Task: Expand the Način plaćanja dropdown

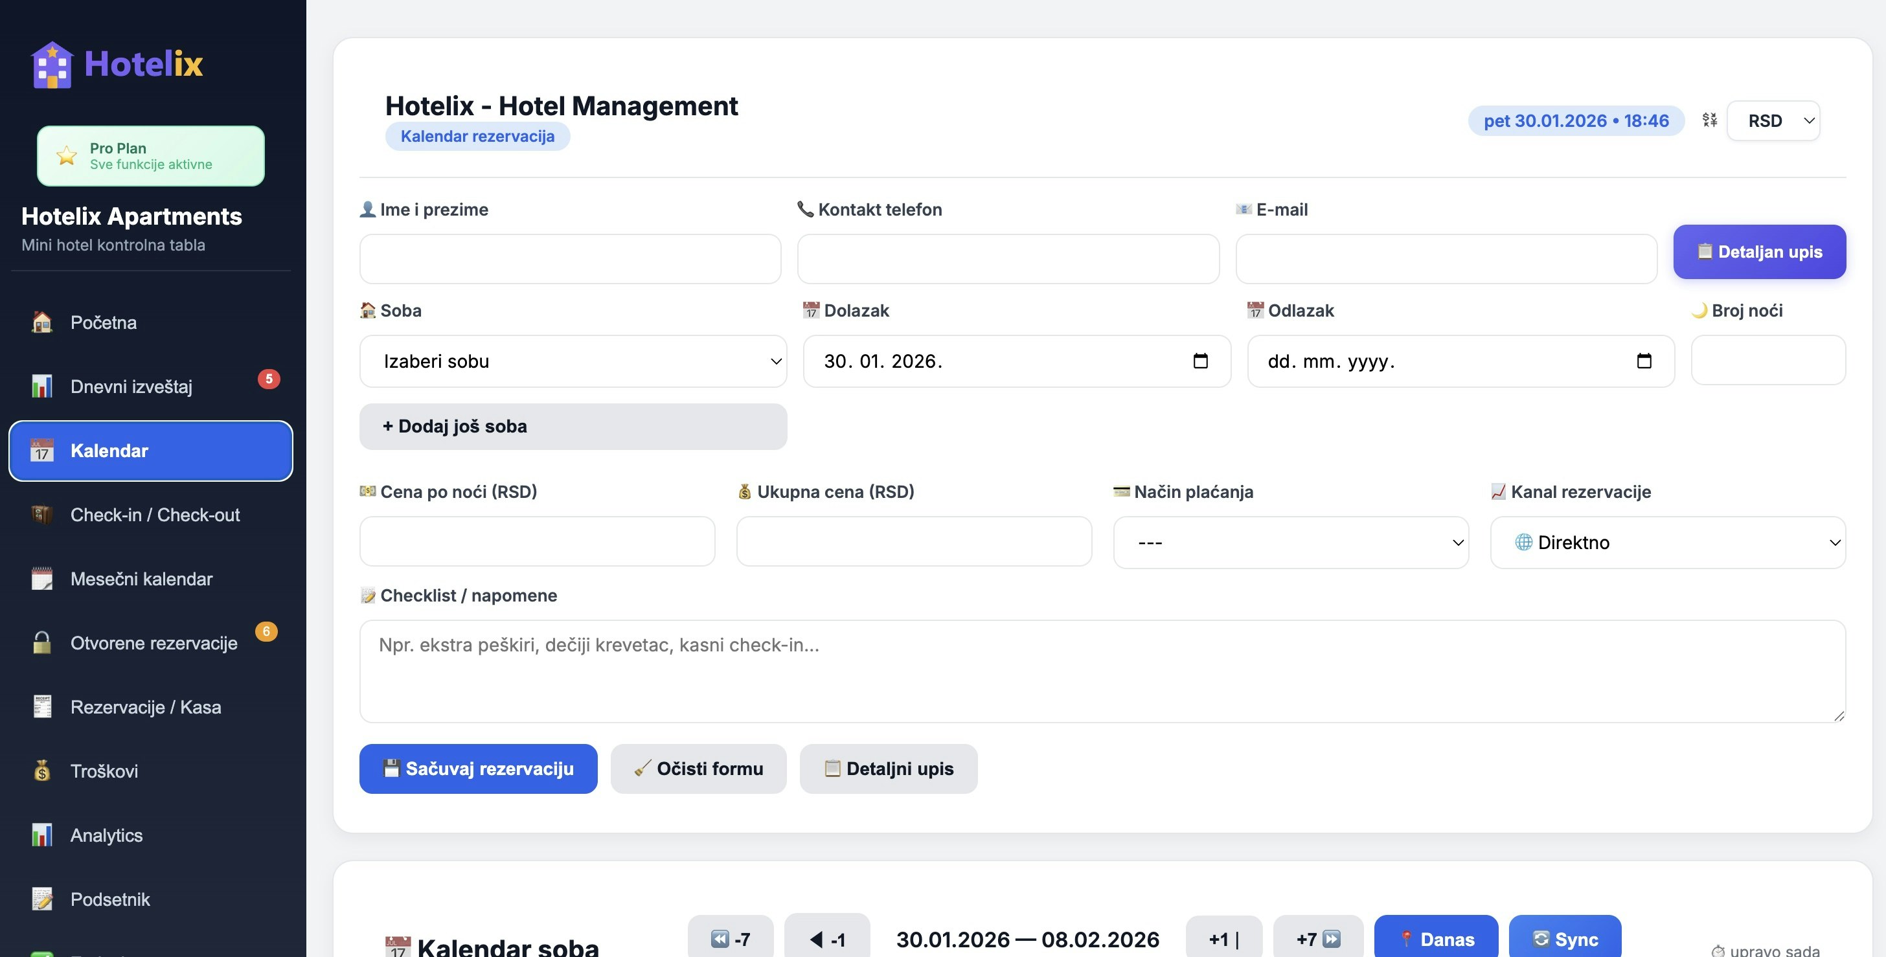Action: pos(1290,543)
